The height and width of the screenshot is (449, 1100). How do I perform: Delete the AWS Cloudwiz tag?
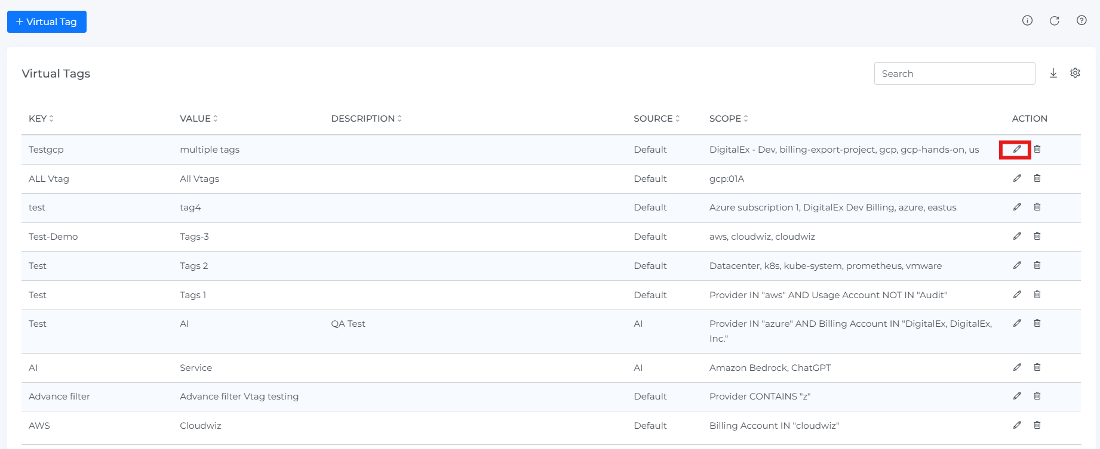point(1037,425)
